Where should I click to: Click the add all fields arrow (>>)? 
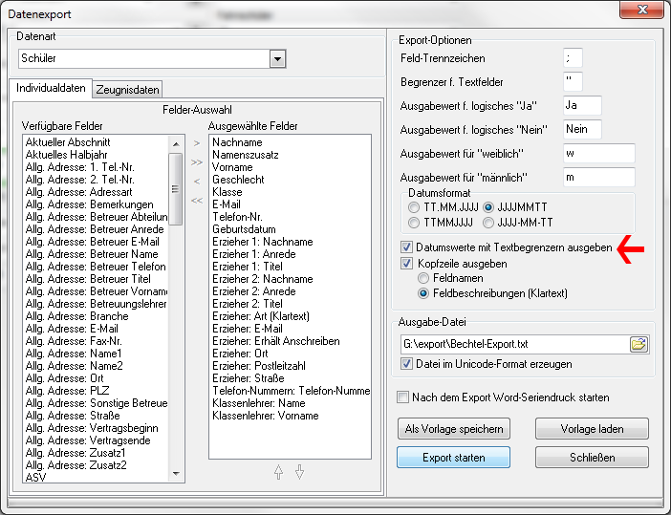tap(196, 162)
